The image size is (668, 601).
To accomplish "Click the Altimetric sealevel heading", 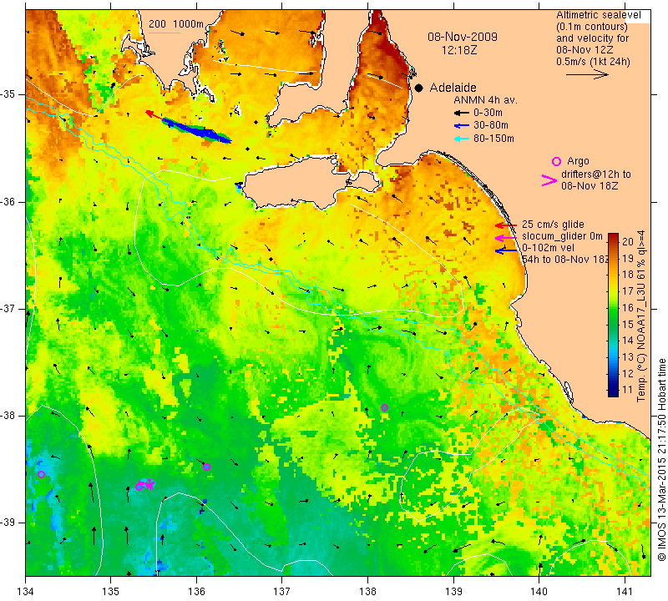I will [x=599, y=15].
